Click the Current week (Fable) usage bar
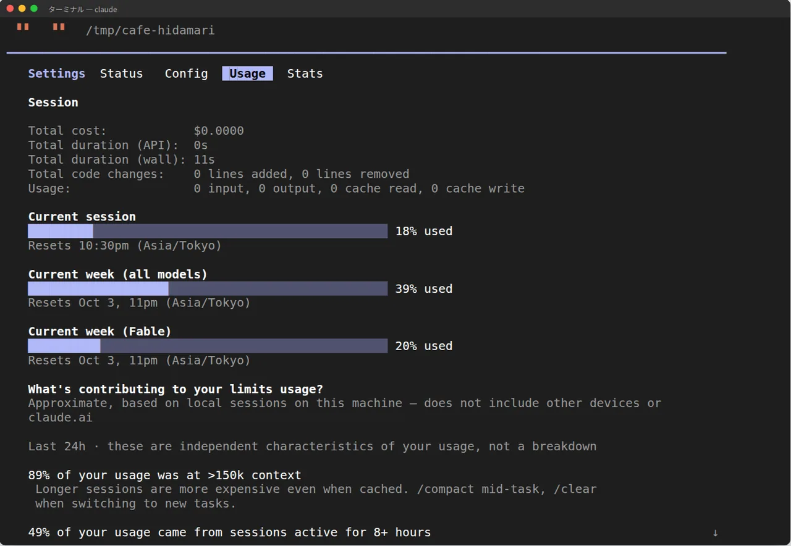This screenshot has height=546, width=791. click(x=208, y=346)
